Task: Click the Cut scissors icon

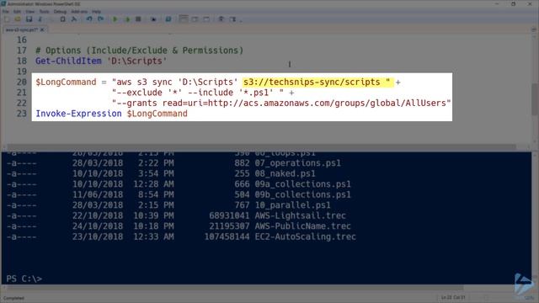Action: (x=40, y=19)
